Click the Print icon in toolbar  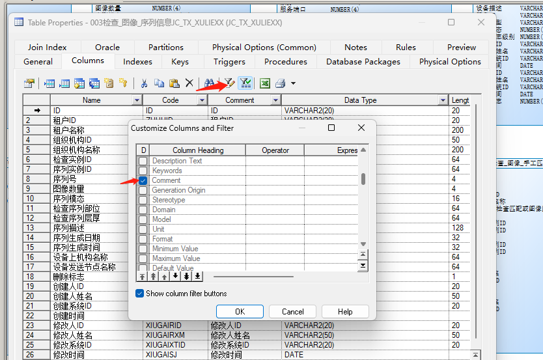tap(280, 83)
